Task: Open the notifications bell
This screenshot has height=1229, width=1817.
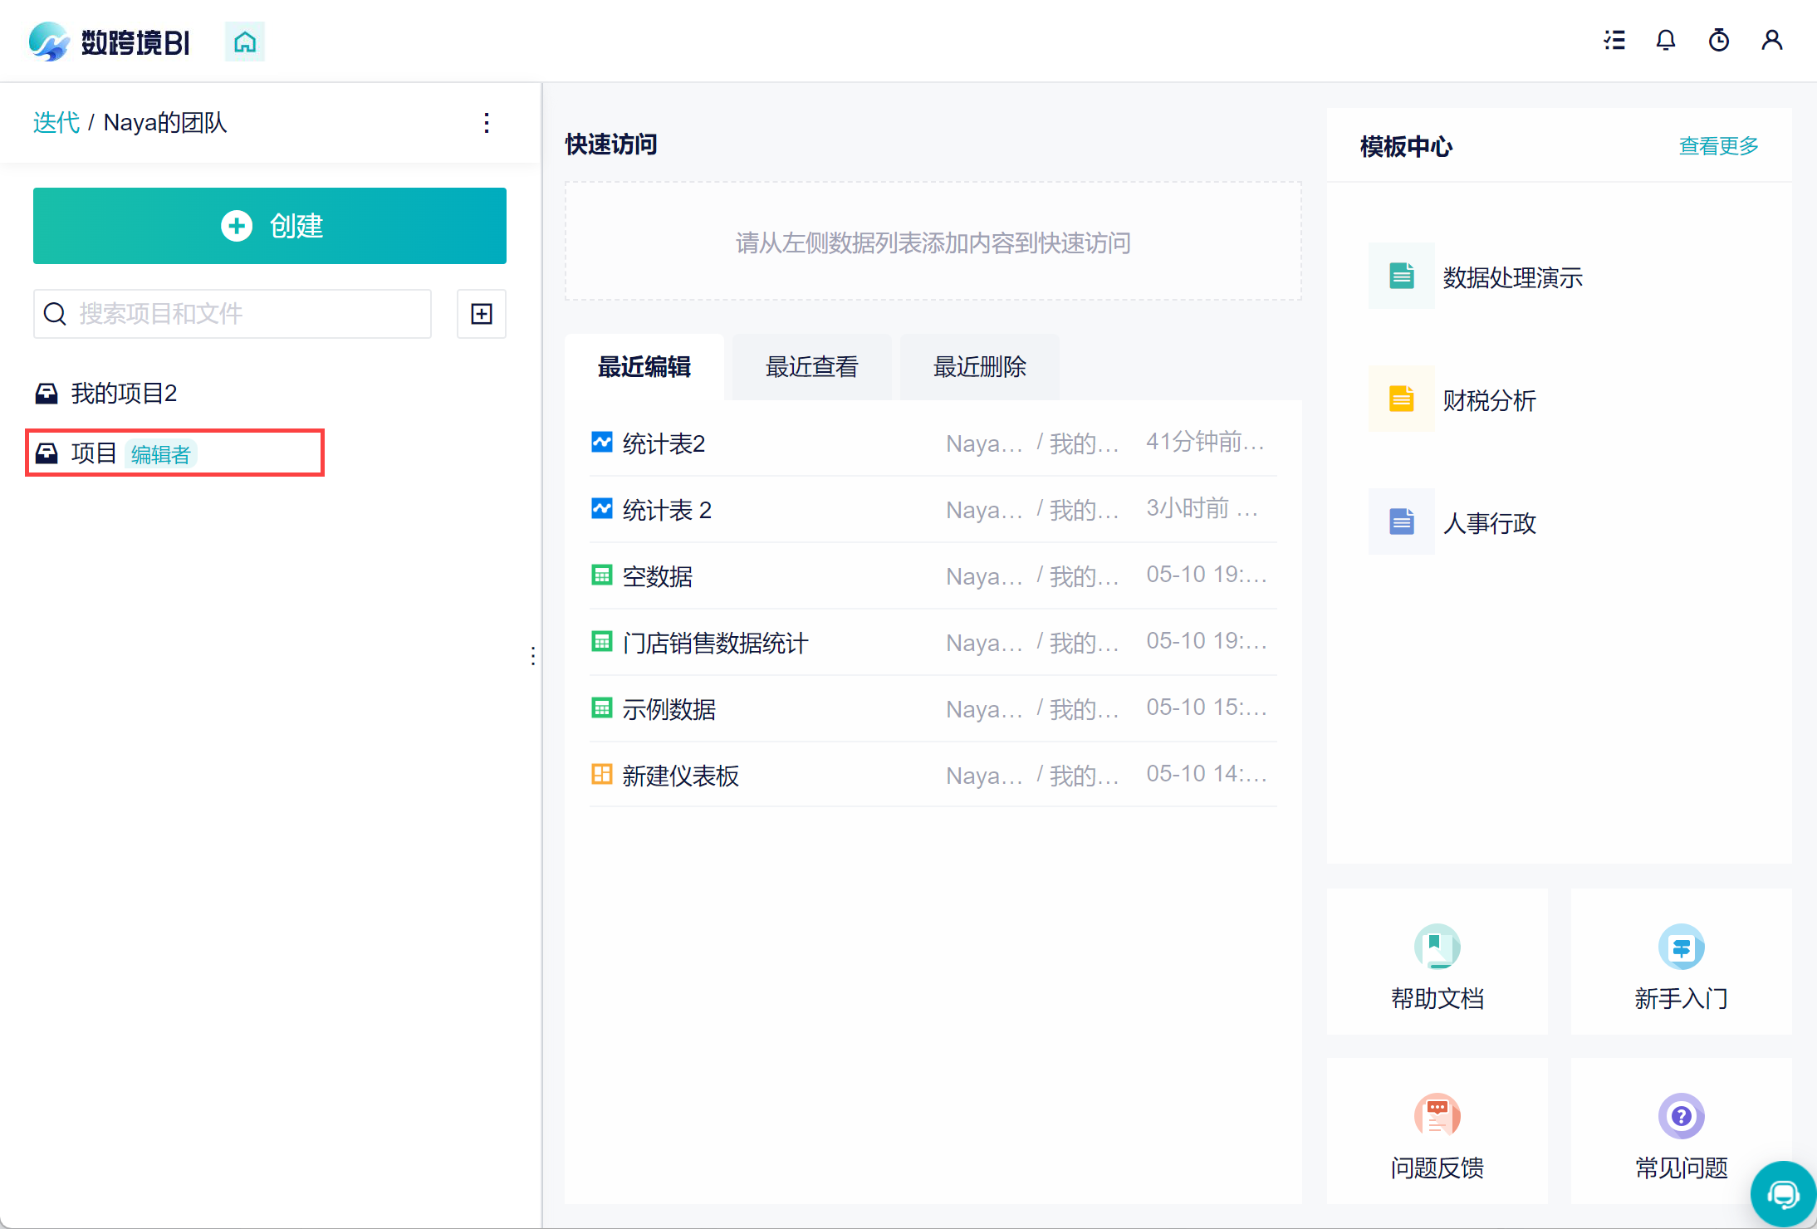Action: pyautogui.click(x=1666, y=40)
